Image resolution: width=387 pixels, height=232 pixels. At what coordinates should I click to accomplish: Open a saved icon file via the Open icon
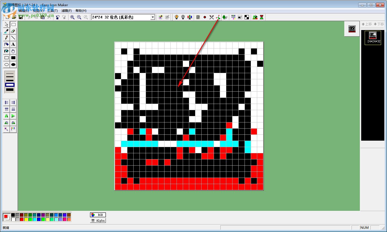[14, 17]
